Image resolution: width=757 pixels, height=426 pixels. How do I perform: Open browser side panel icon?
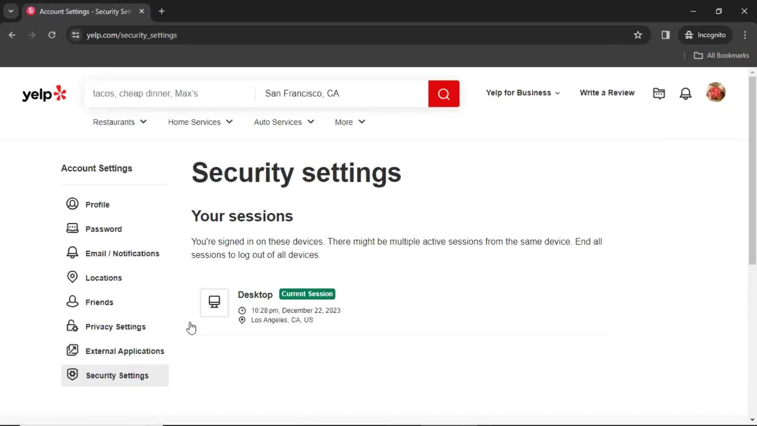coord(666,35)
